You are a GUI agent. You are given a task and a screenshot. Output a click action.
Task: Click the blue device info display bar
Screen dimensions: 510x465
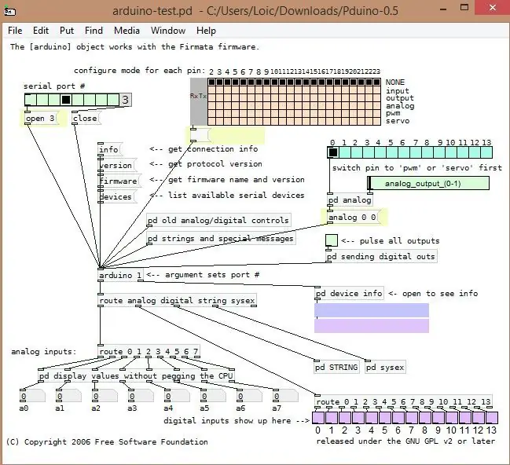(x=372, y=310)
